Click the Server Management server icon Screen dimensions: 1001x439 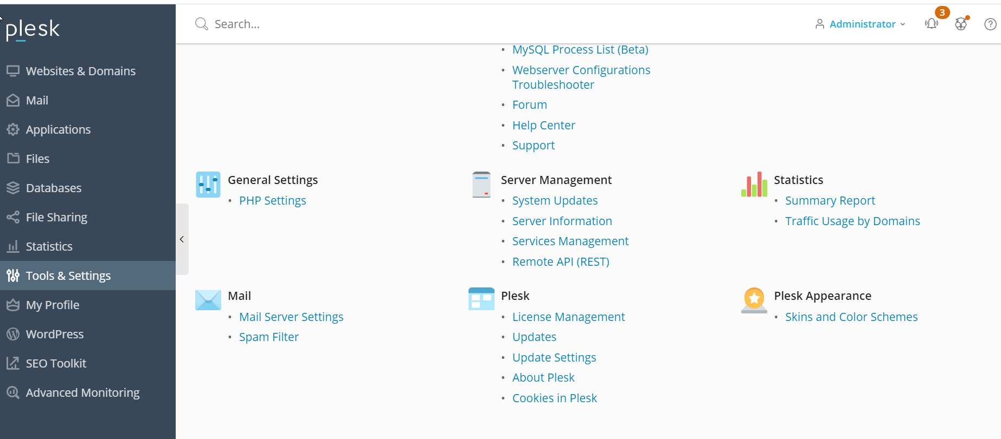point(481,185)
